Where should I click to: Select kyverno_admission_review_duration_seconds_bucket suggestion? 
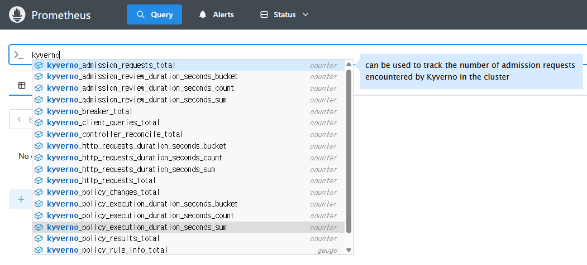(x=188, y=76)
